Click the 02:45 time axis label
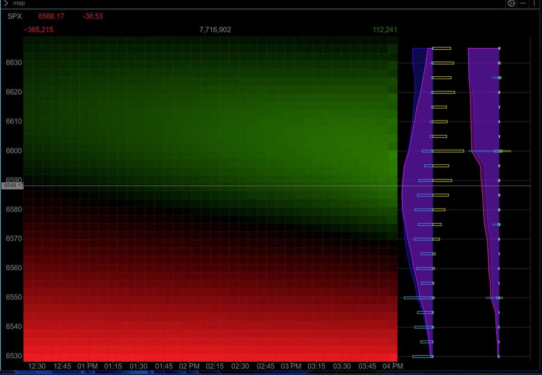Image resolution: width=542 pixels, height=375 pixels. click(x=265, y=366)
